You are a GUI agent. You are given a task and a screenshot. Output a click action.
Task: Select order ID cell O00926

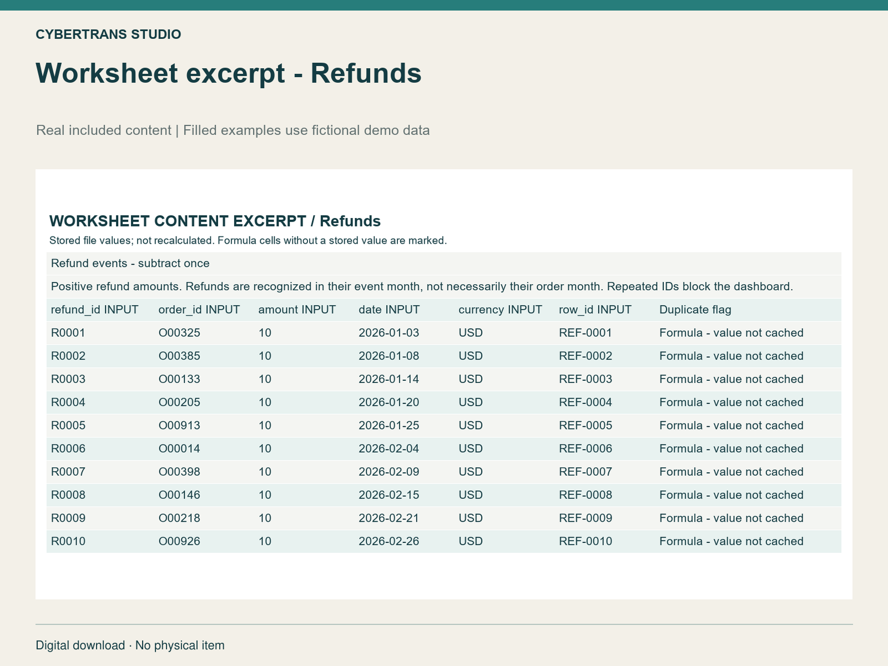pos(179,541)
